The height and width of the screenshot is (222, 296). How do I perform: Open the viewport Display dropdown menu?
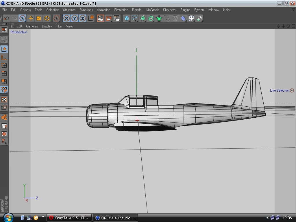point(47,26)
